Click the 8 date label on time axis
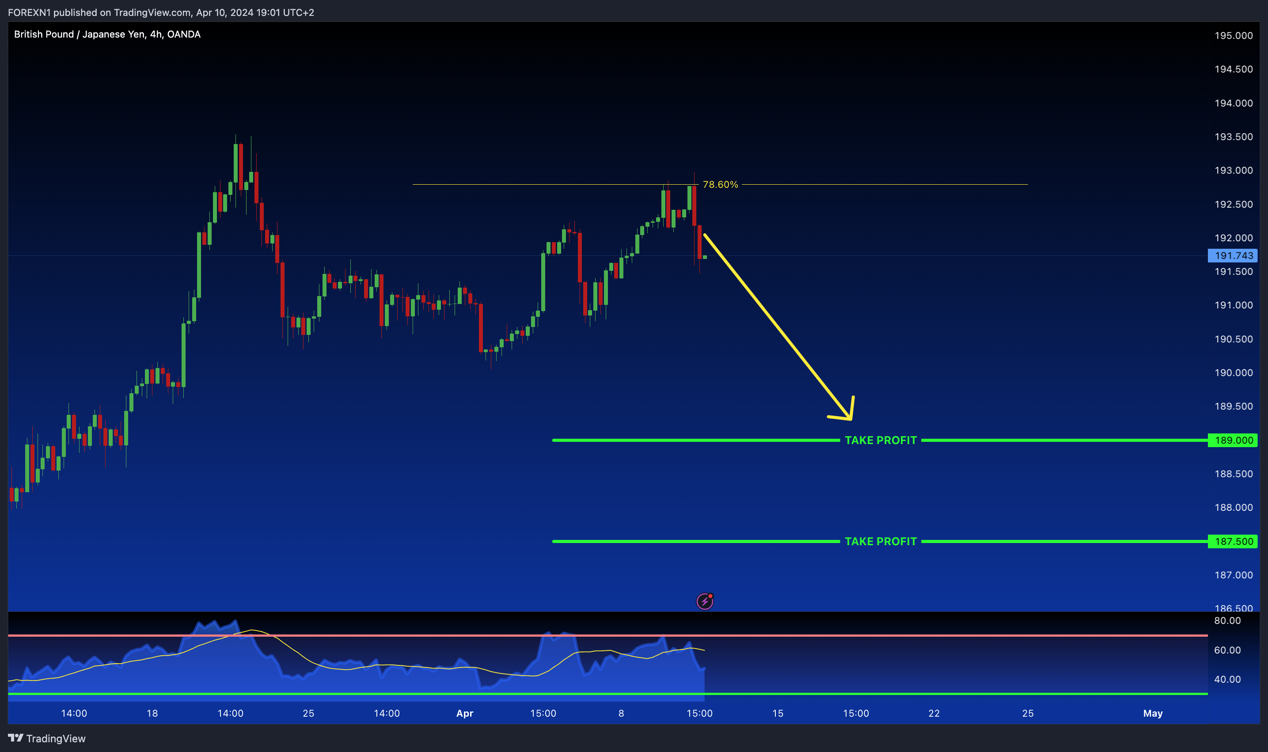This screenshot has width=1268, height=752. [x=621, y=713]
